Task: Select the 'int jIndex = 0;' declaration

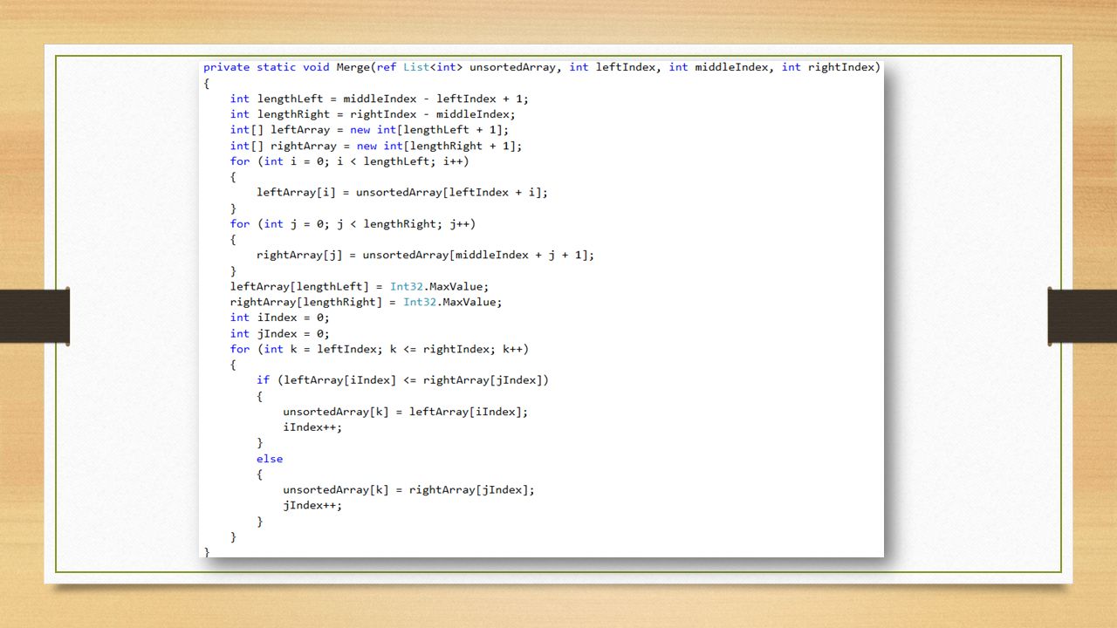Action: pyautogui.click(x=280, y=333)
